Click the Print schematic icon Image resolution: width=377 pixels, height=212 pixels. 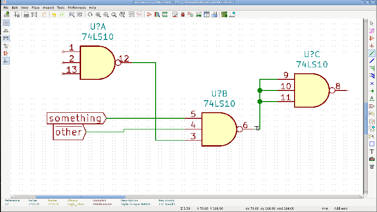pos(27,15)
